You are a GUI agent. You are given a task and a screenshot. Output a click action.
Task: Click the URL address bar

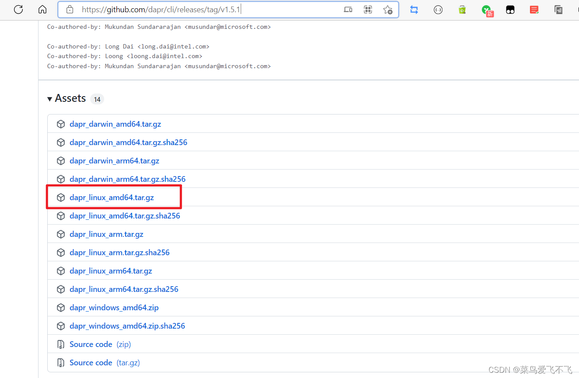click(x=228, y=10)
